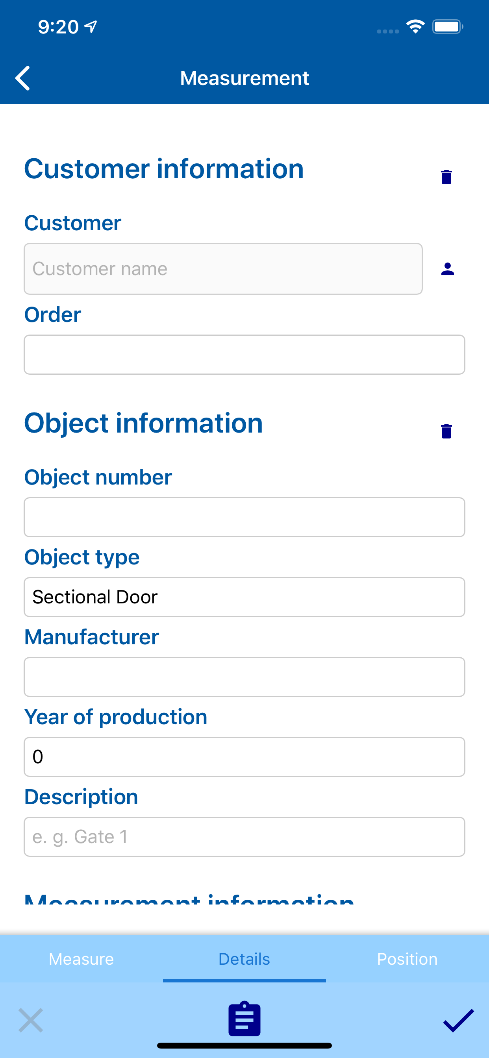Focus the Customer name field
The height and width of the screenshot is (1058, 489).
[223, 269]
